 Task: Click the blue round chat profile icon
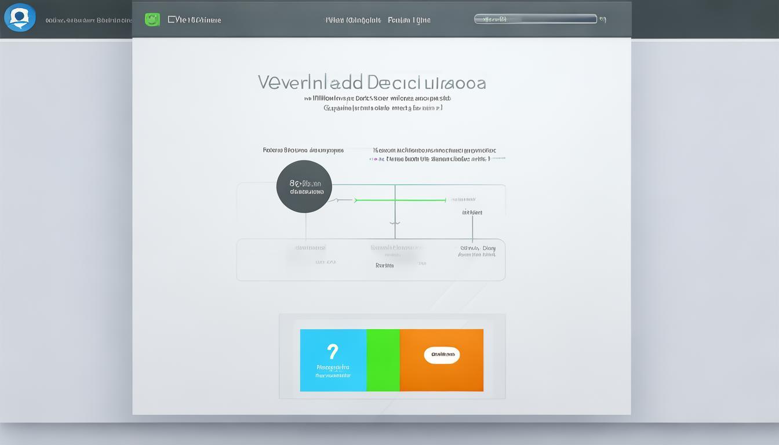(20, 17)
